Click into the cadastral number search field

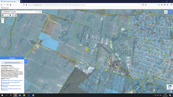pyautogui.click(x=19, y=12)
